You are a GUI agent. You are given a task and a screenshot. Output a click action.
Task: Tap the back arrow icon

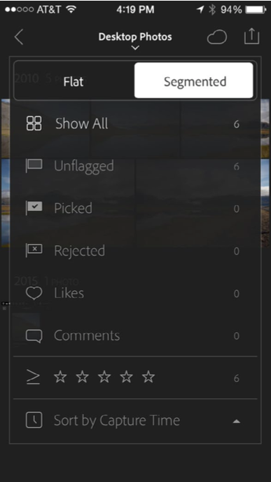(x=19, y=38)
